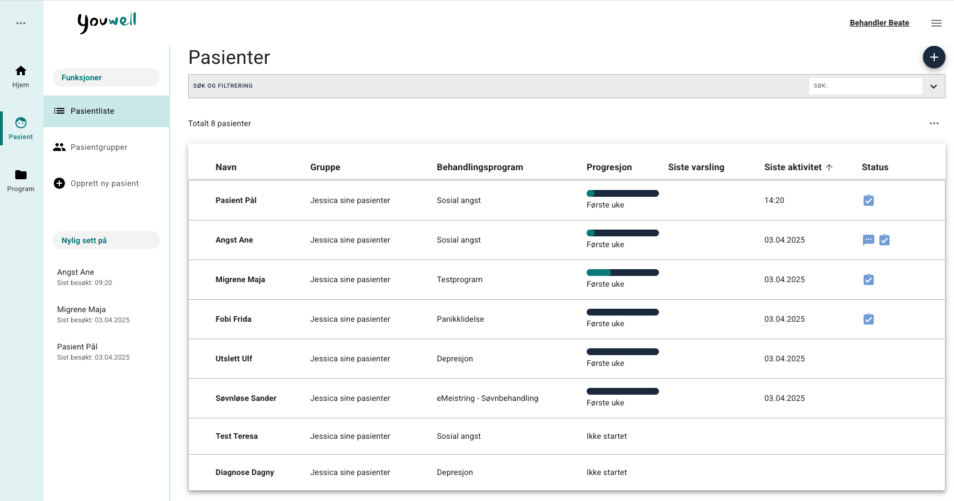The width and height of the screenshot is (954, 501).
Task: Select Opprett ny pasient menu item
Action: click(x=107, y=183)
